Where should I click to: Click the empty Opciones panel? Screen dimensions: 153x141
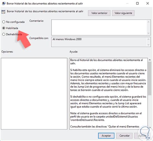34,94
